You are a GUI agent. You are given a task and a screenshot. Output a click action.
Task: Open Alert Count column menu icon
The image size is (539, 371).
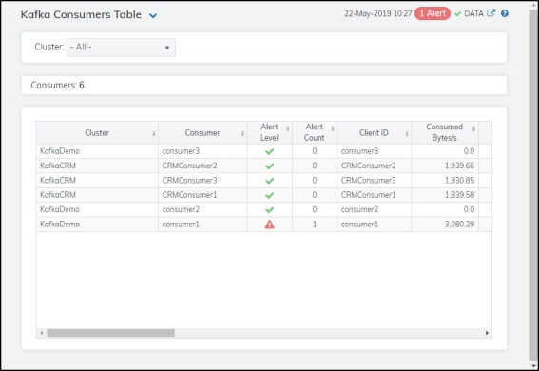click(333, 128)
